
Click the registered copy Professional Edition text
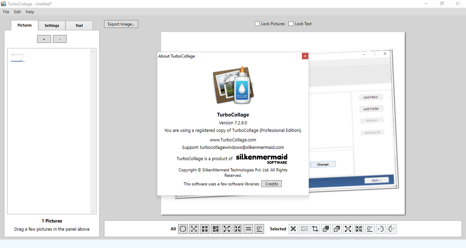coord(233,130)
